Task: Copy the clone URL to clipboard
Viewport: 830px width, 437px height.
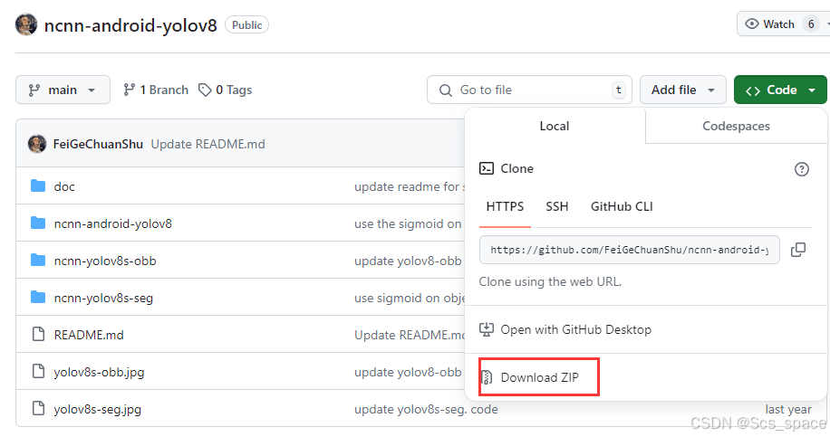Action: pyautogui.click(x=798, y=250)
